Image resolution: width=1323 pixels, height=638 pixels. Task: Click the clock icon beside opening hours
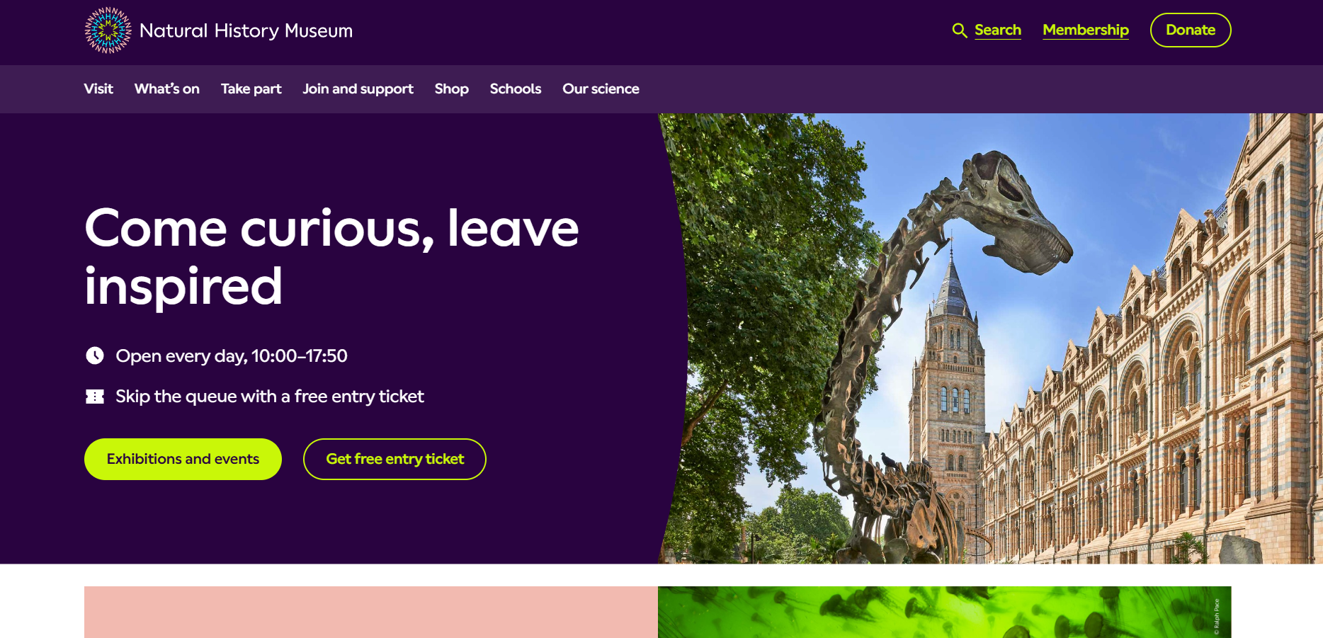pos(95,355)
